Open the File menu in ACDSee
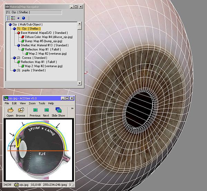Viewport: 207px width, 191px height. [7, 103]
